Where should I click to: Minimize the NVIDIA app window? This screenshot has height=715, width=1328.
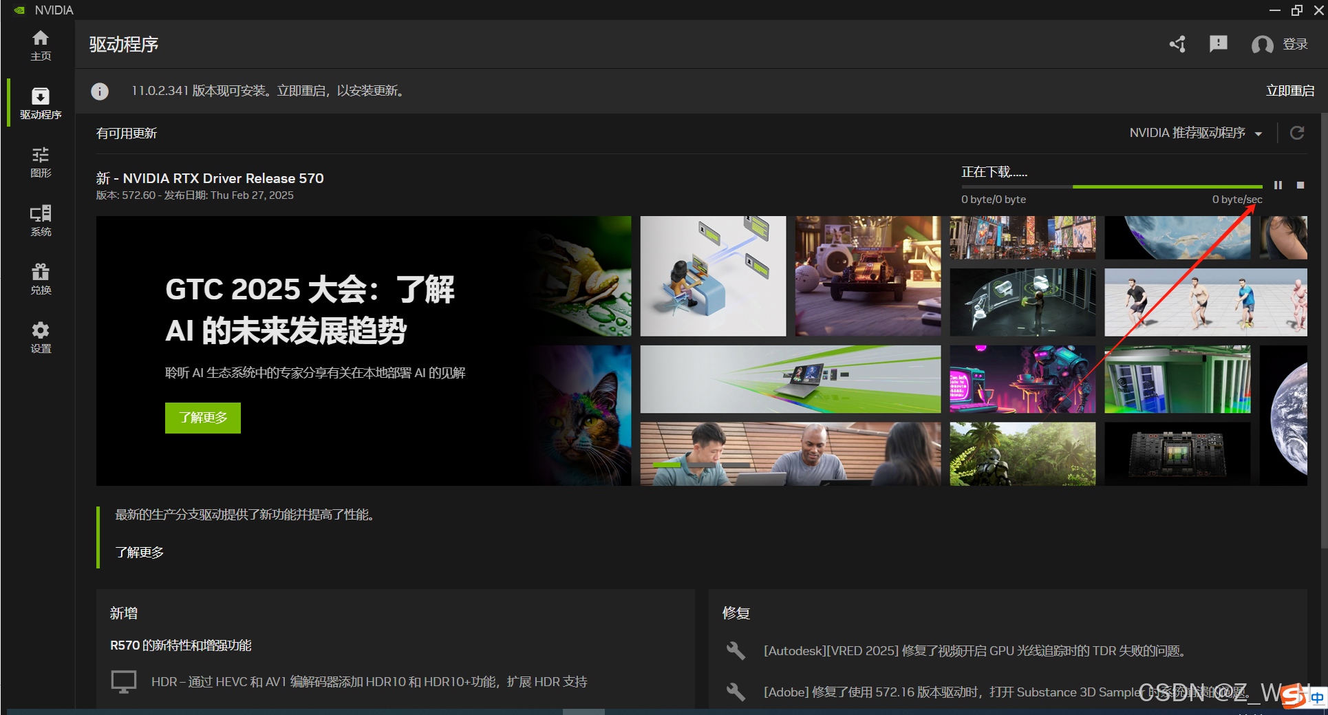[x=1274, y=10]
